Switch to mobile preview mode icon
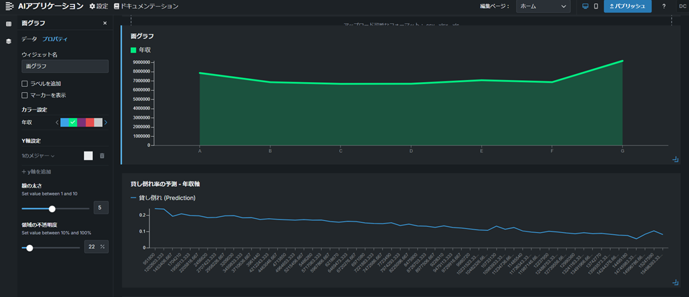Viewport: 689px width, 297px height. [596, 6]
